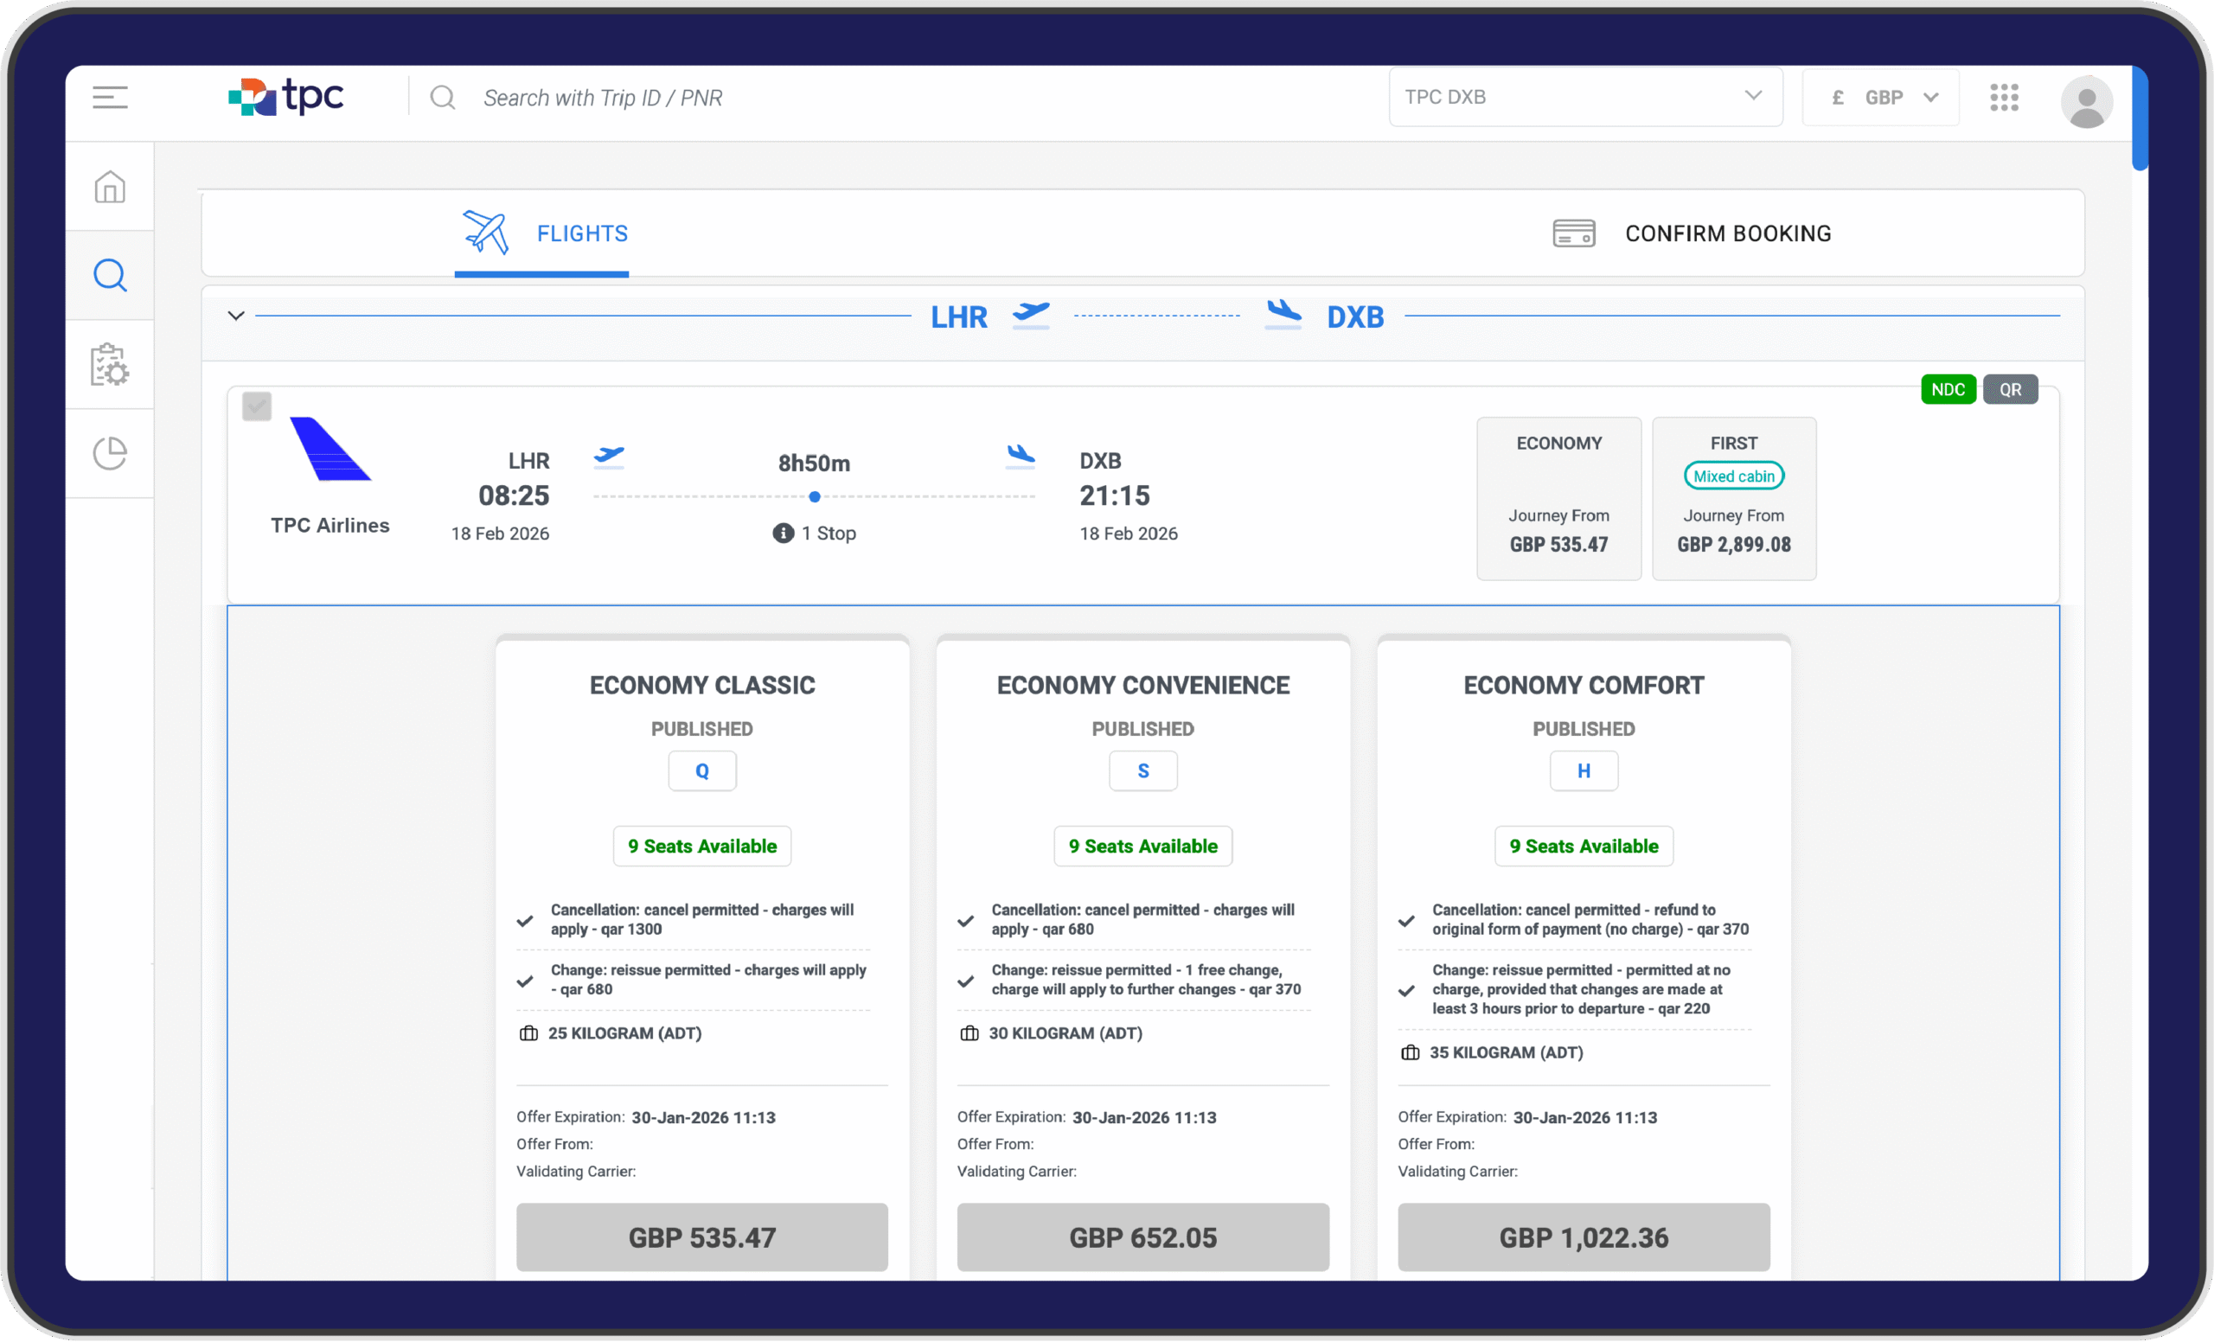The width and height of the screenshot is (2214, 1342).
Task: Open the TPC DXB dropdown
Action: [1585, 97]
